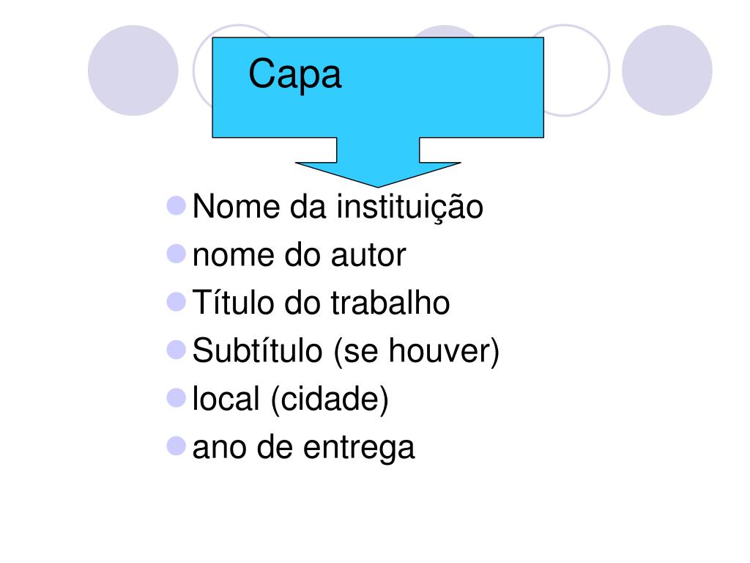Select the 'Nome da instituição' text line
This screenshot has height=563, width=750.
coord(338,207)
